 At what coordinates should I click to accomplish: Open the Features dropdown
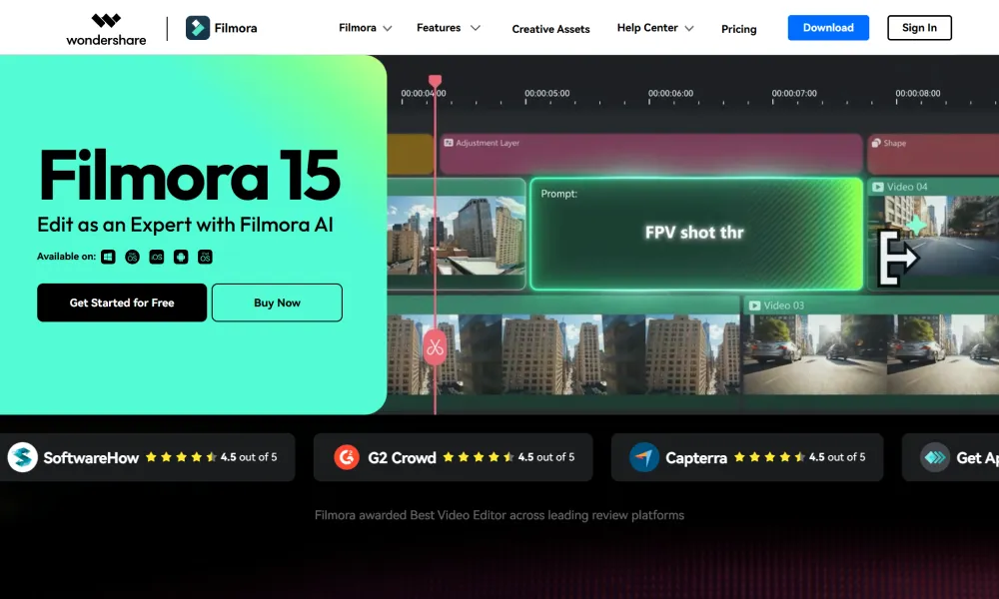(x=448, y=28)
